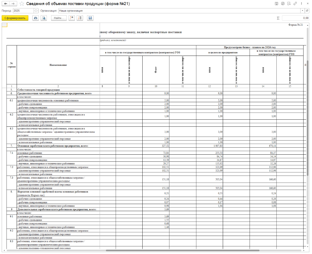Click the cell with value 135,92

[210, 163]
